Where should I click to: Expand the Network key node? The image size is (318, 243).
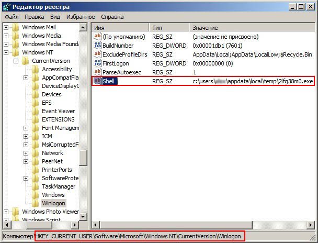point(26,153)
